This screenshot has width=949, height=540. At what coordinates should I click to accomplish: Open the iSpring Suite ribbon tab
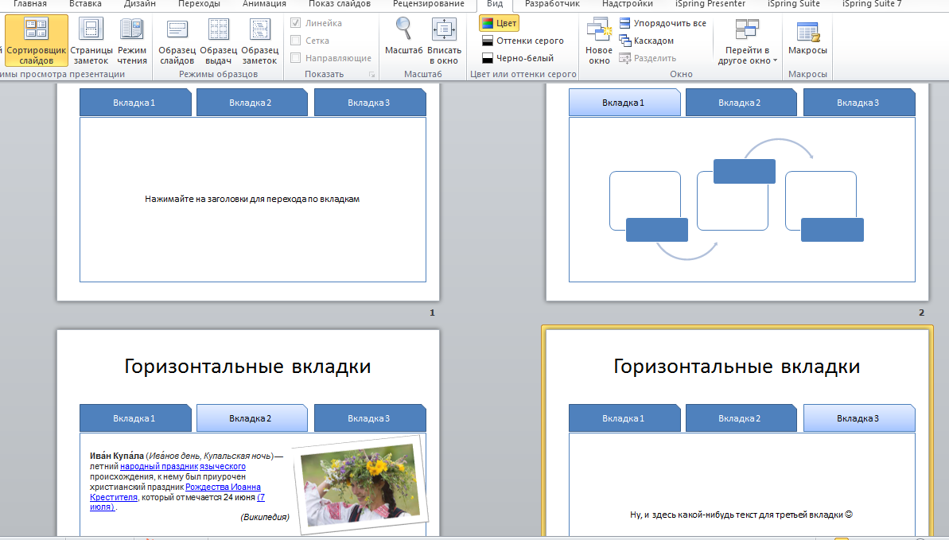794,4
